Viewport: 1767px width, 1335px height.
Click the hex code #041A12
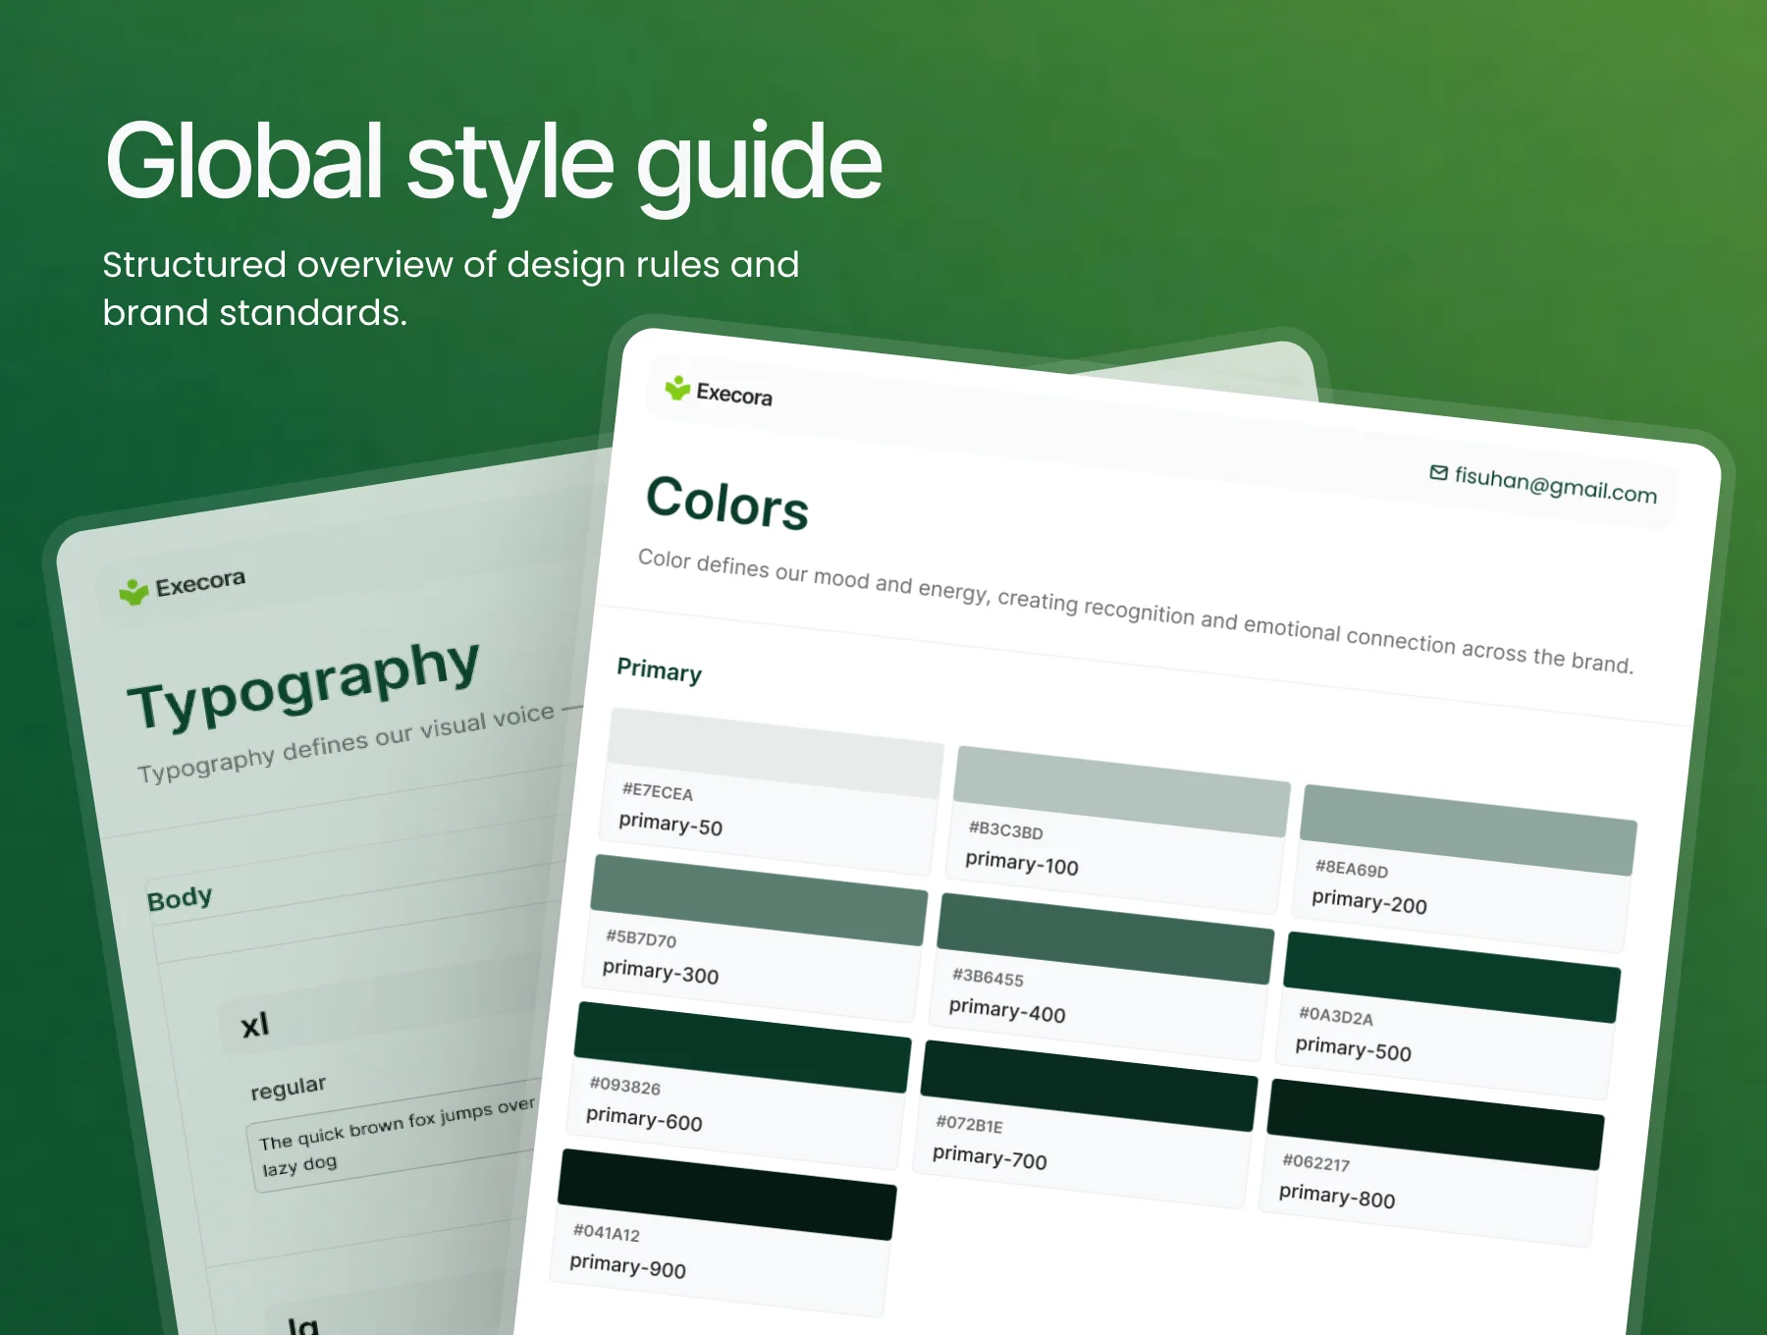pos(606,1232)
